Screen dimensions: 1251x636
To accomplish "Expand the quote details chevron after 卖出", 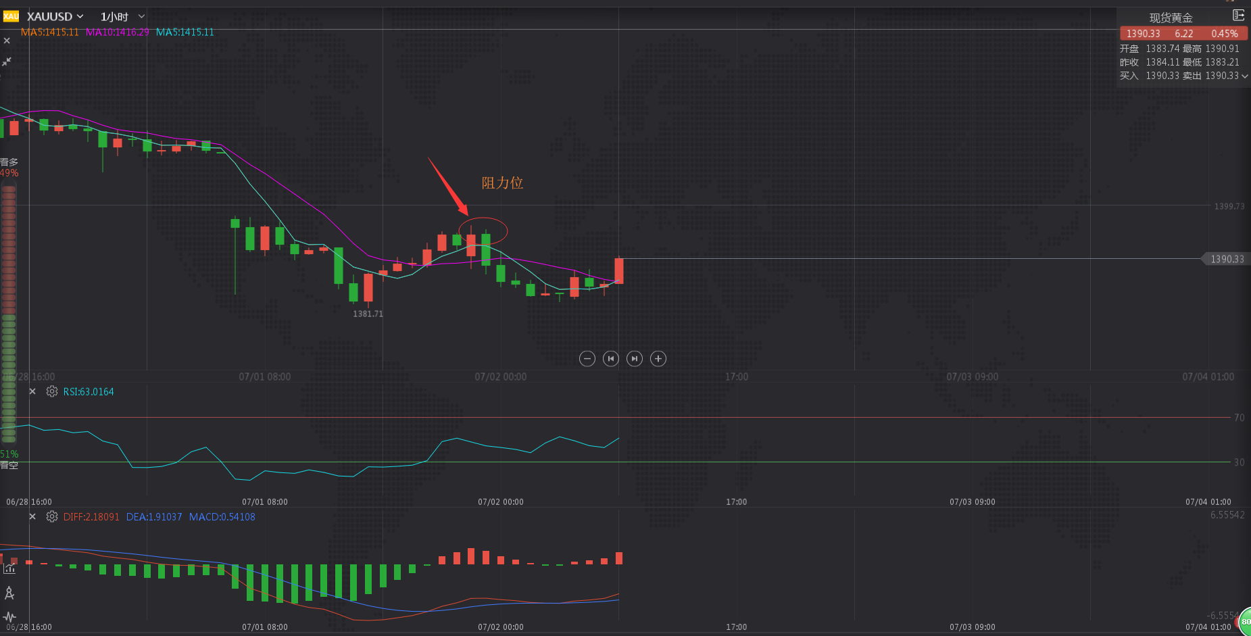I will point(1245,76).
